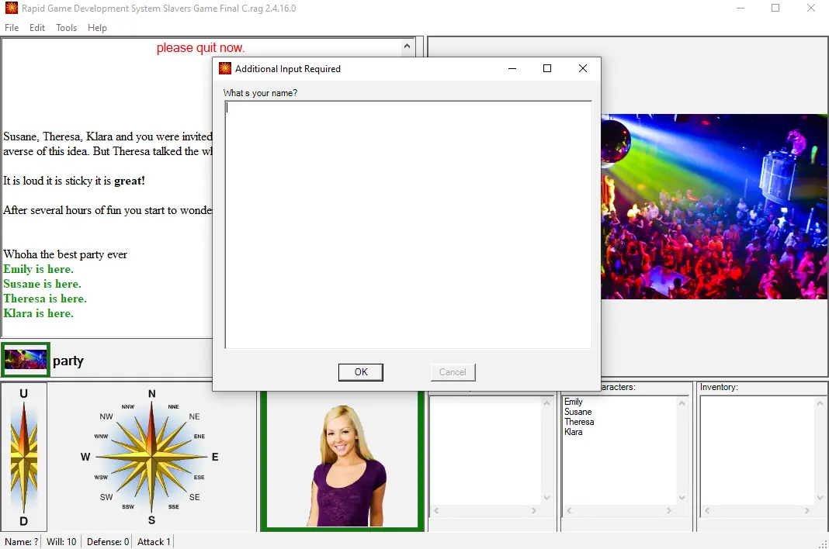829x549 pixels.
Task: Click the Down direction marker
Action: click(23, 521)
